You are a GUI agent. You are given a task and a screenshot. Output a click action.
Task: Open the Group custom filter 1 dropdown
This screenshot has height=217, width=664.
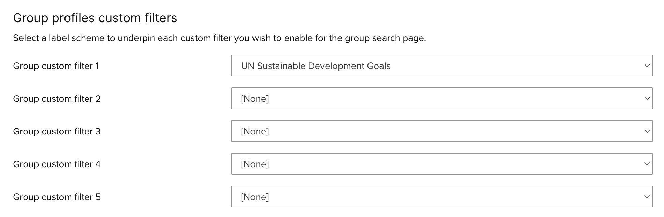442,66
